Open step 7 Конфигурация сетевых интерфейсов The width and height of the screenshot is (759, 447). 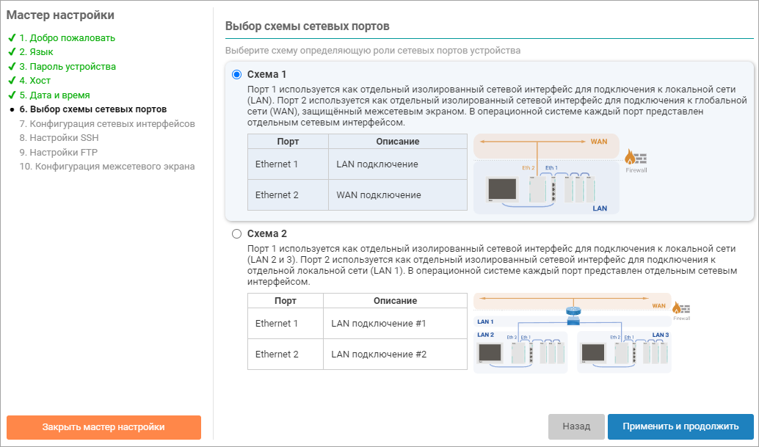pyautogui.click(x=107, y=123)
